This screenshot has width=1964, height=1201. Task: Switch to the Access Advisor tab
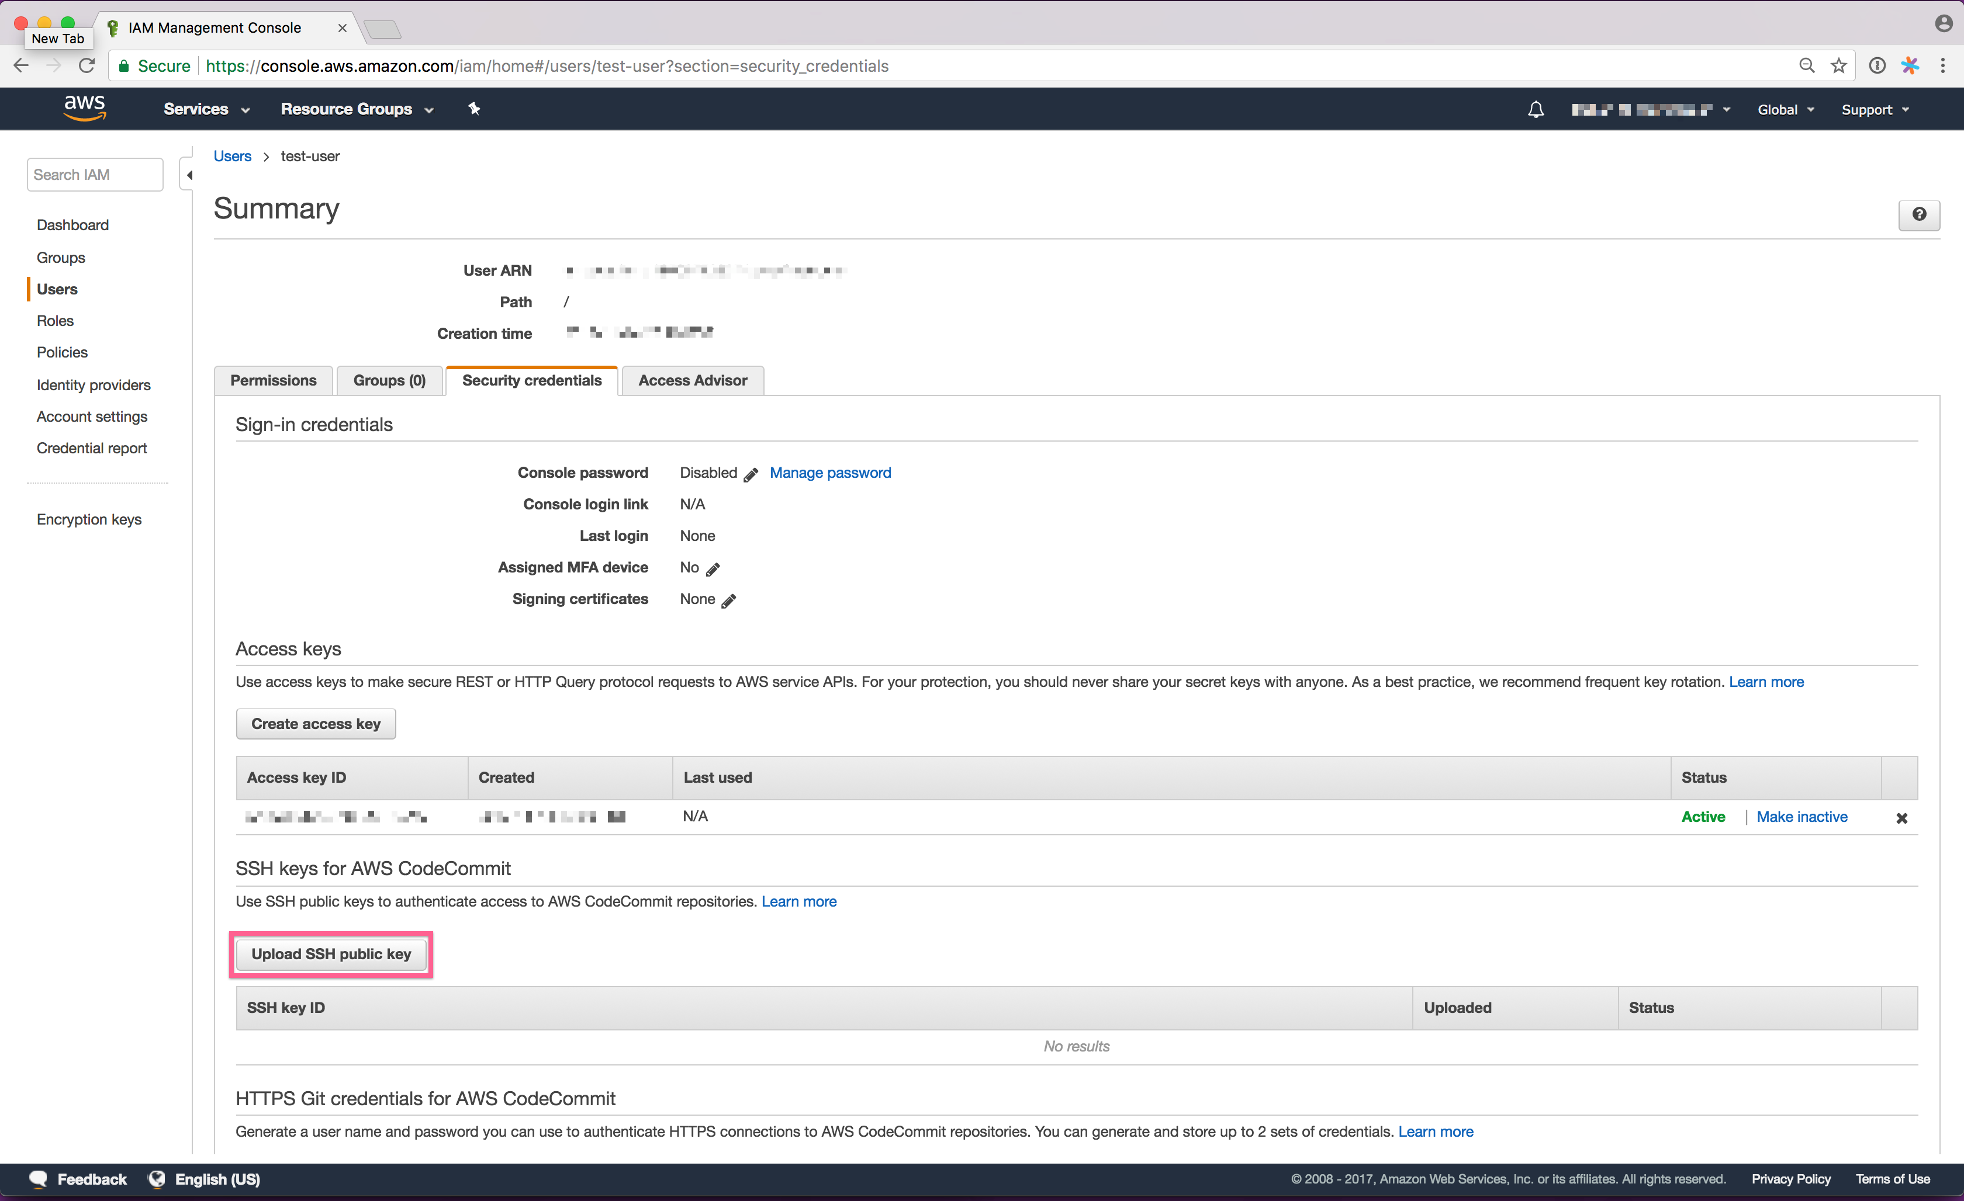pos(692,380)
